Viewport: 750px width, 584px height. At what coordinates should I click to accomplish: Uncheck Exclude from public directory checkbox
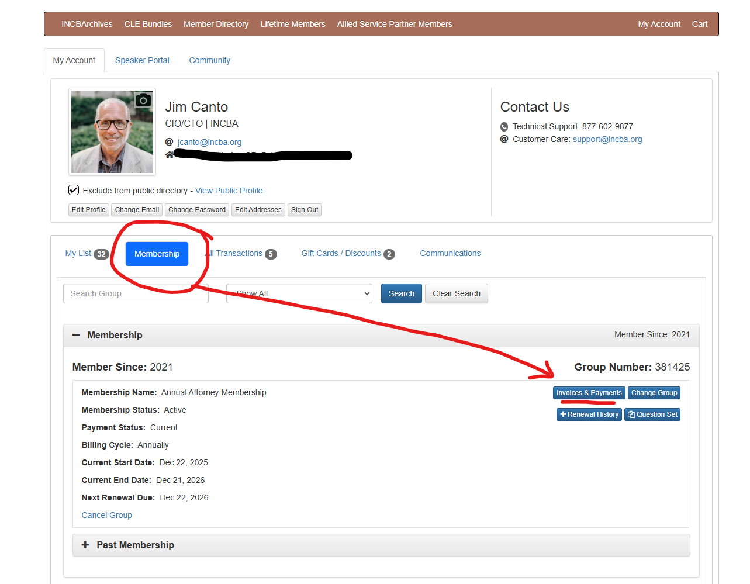[x=74, y=190]
